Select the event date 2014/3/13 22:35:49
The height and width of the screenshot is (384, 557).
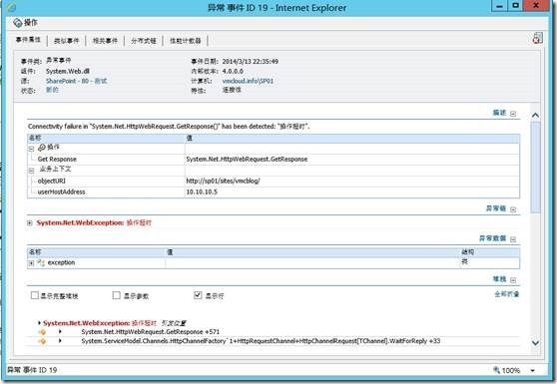(251, 62)
